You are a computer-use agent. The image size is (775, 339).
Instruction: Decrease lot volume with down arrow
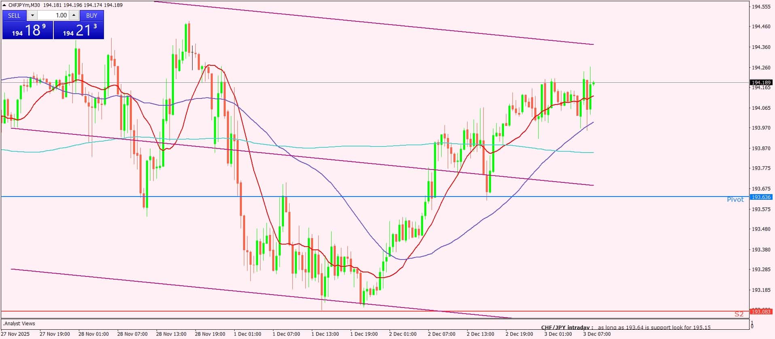(x=32, y=15)
